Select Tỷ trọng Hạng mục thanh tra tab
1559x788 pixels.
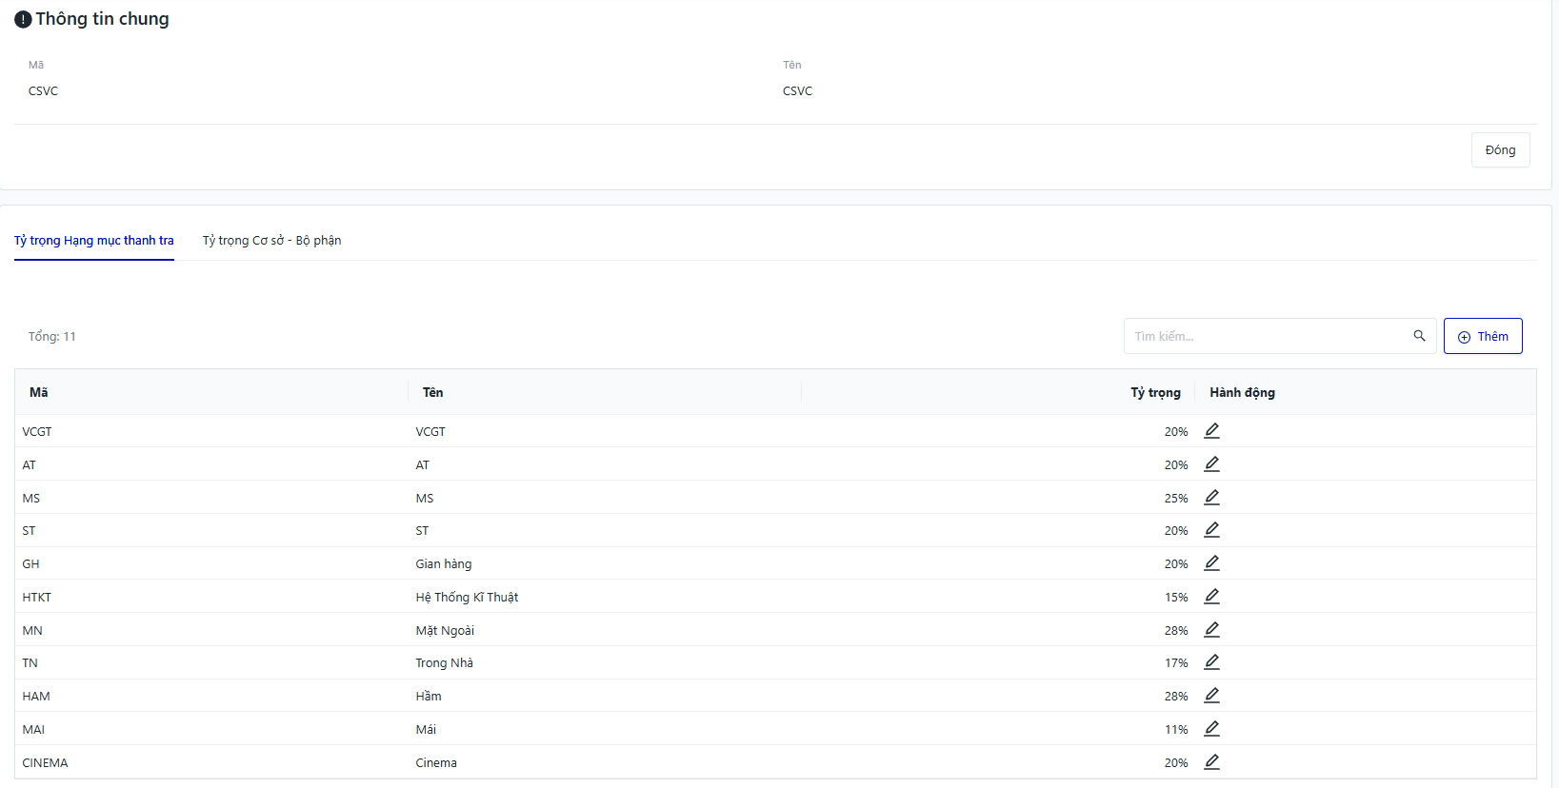click(94, 241)
